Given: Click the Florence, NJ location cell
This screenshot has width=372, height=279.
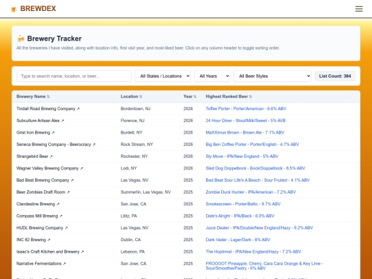Looking at the screenshot, I should pyautogui.click(x=132, y=121).
